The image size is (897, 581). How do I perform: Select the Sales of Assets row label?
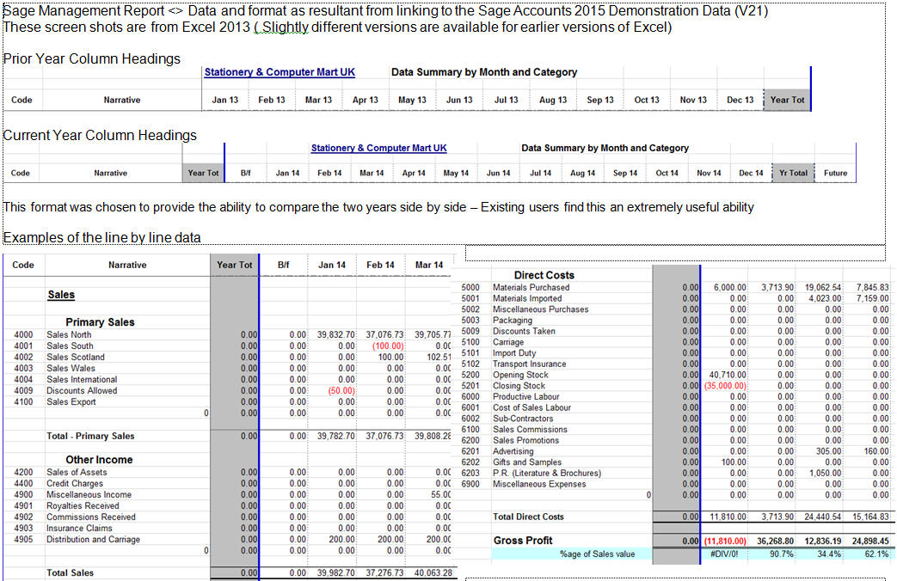(x=77, y=473)
